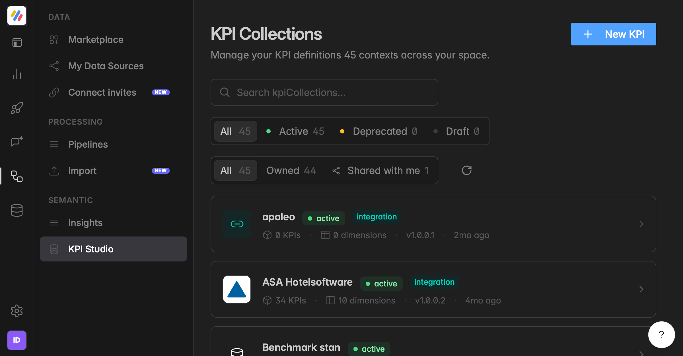Filter by Deprecated status
Screen dimensions: 683x356
[379, 131]
